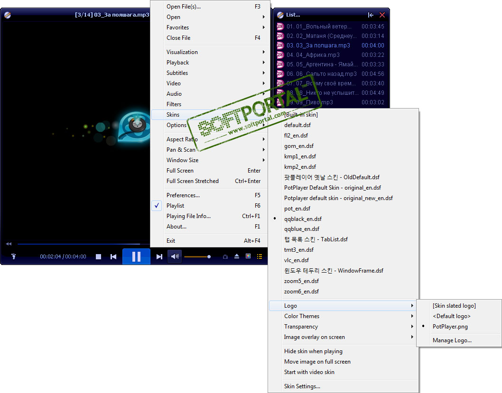This screenshot has width=502, height=393.
Task: Expand the Subtitles submenu
Action: (x=209, y=73)
